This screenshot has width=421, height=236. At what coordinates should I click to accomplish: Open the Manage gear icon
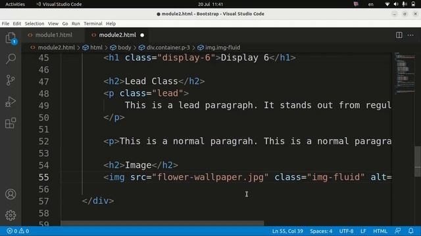[11, 215]
